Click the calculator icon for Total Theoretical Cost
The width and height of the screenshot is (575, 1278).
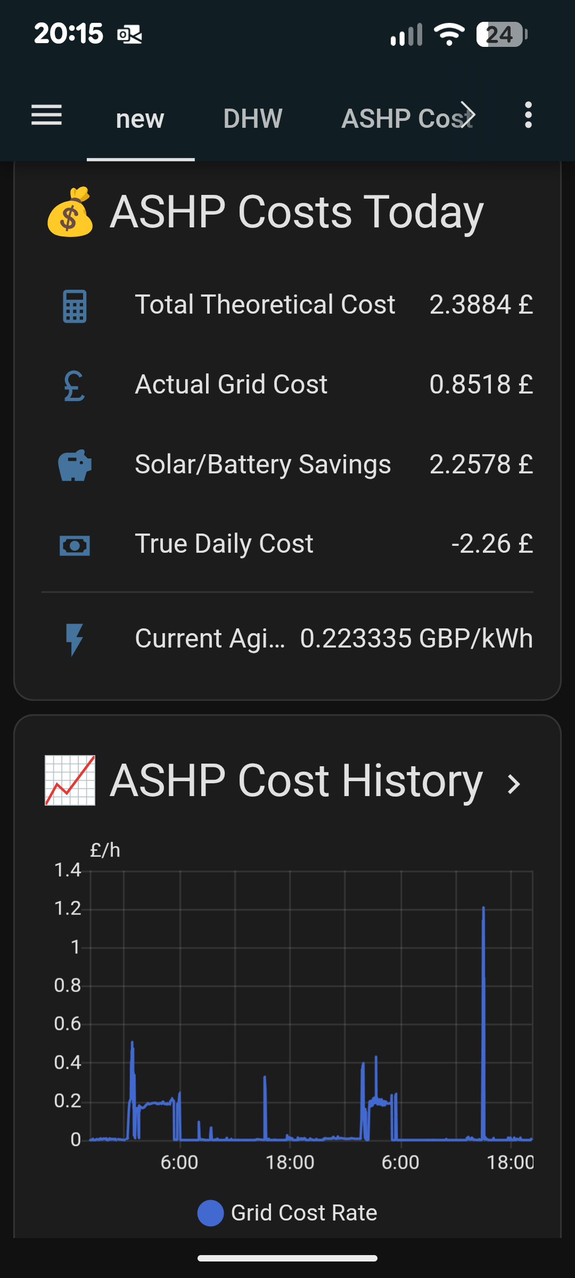[75, 306]
